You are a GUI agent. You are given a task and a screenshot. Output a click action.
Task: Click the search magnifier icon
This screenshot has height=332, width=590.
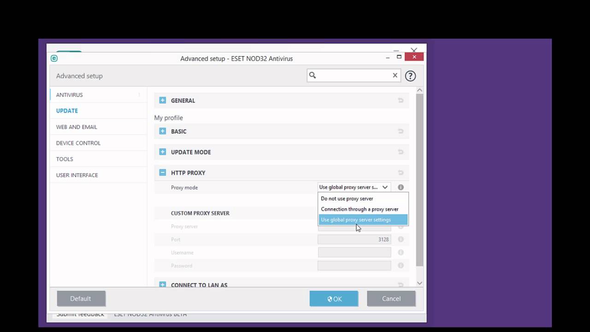pyautogui.click(x=313, y=75)
